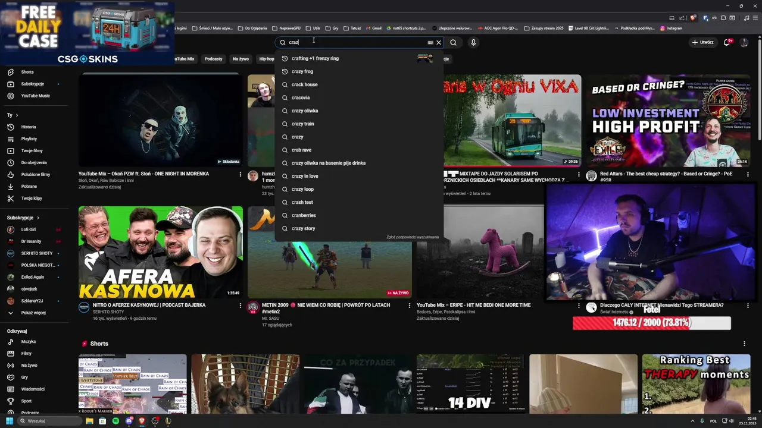
Task: Open Do obejrzenia in the sidebar
Action: (35, 162)
